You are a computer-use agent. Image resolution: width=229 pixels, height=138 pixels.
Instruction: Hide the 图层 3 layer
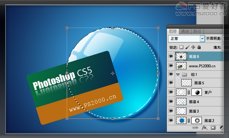click(171, 111)
